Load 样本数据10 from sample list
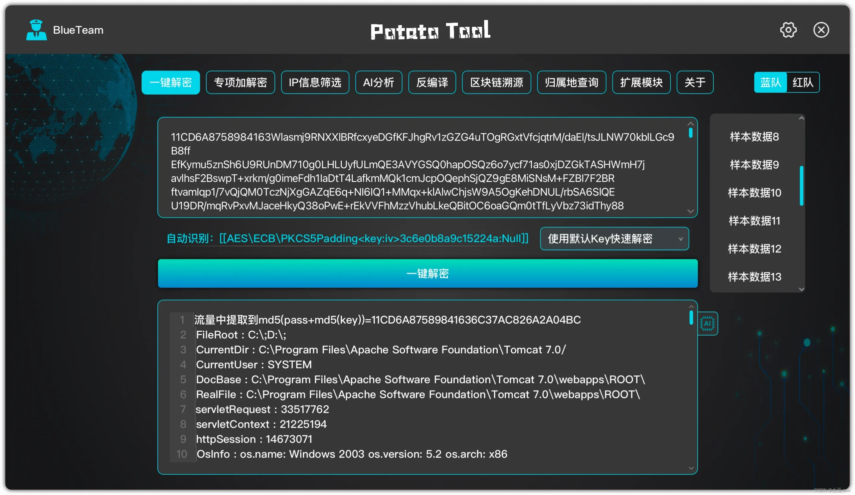 754,193
